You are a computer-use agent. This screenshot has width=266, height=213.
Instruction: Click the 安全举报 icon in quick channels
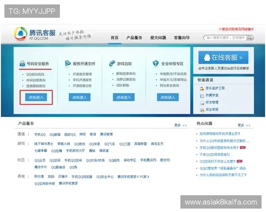click(x=202, y=110)
